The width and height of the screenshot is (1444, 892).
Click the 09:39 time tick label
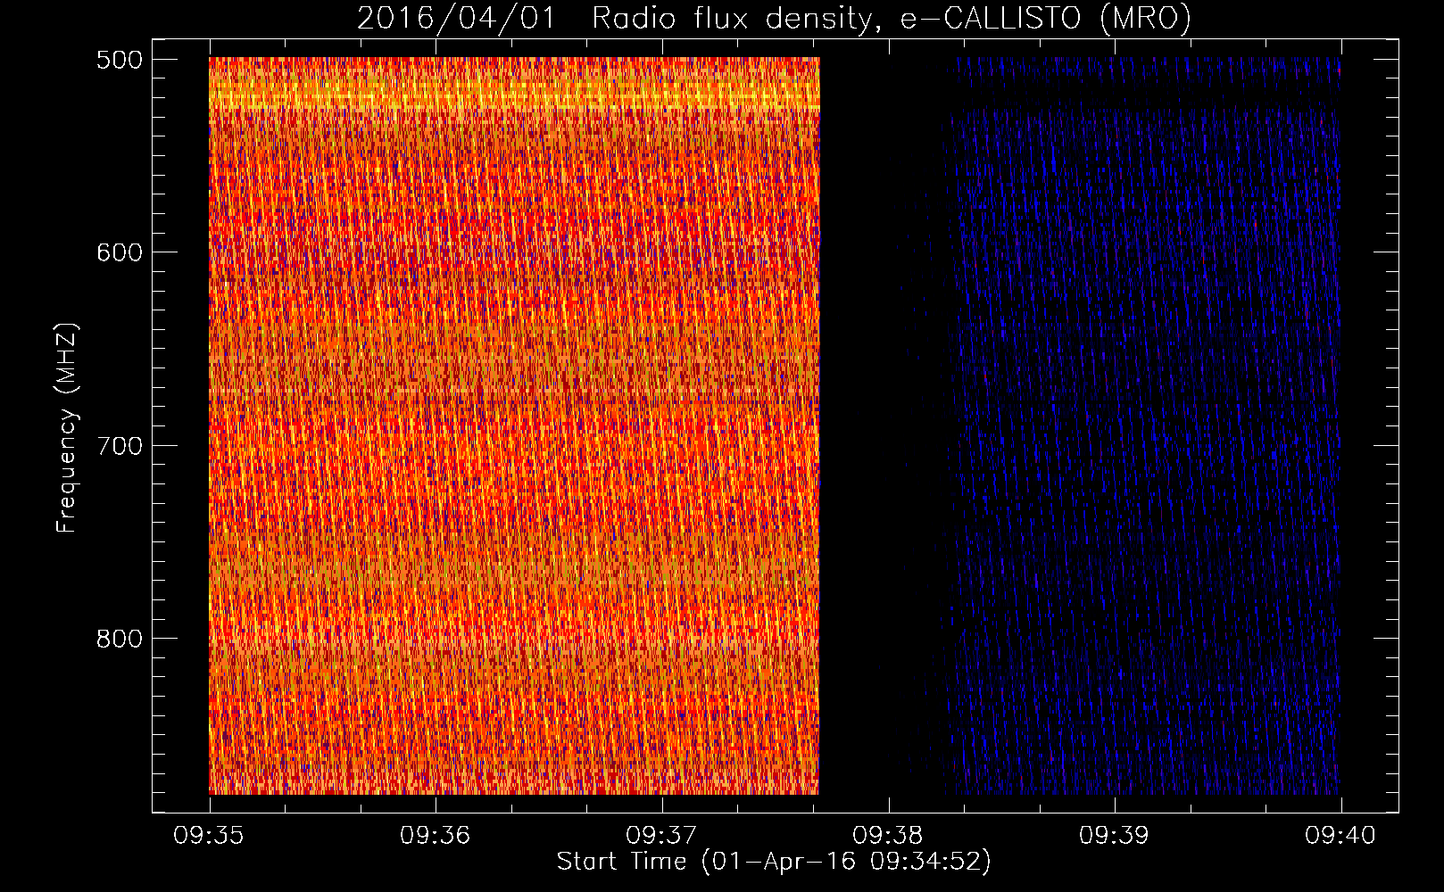(x=1115, y=835)
